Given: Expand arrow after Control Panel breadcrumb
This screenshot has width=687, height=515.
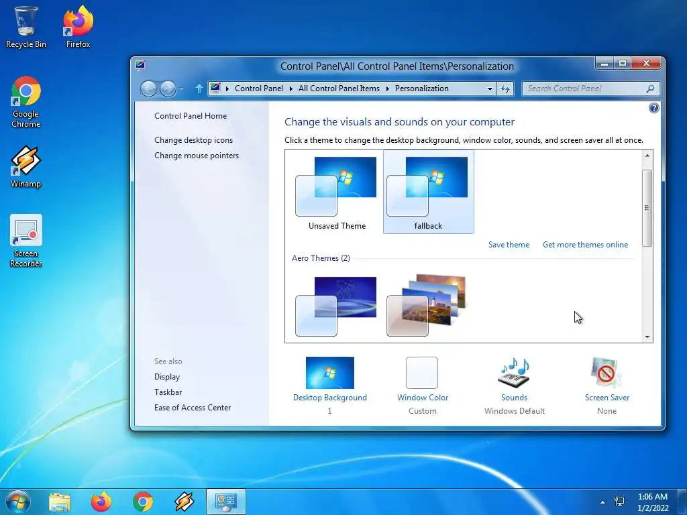Looking at the screenshot, I should click(x=290, y=89).
